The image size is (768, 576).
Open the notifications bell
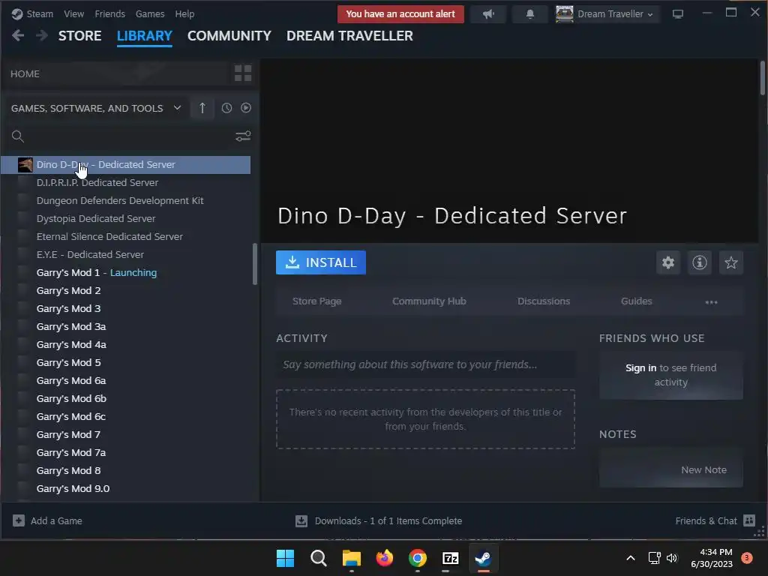(530, 14)
